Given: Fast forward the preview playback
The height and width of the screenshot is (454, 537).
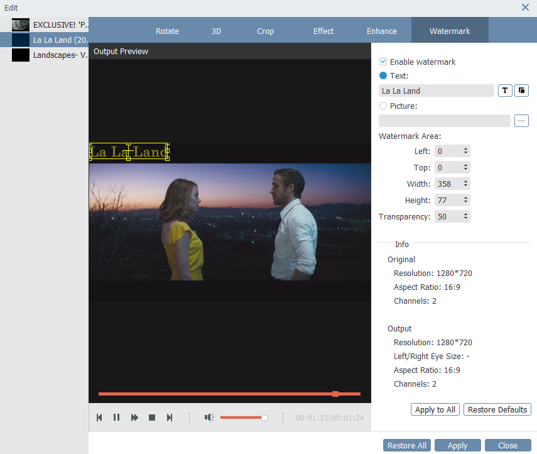Looking at the screenshot, I should pos(134,418).
